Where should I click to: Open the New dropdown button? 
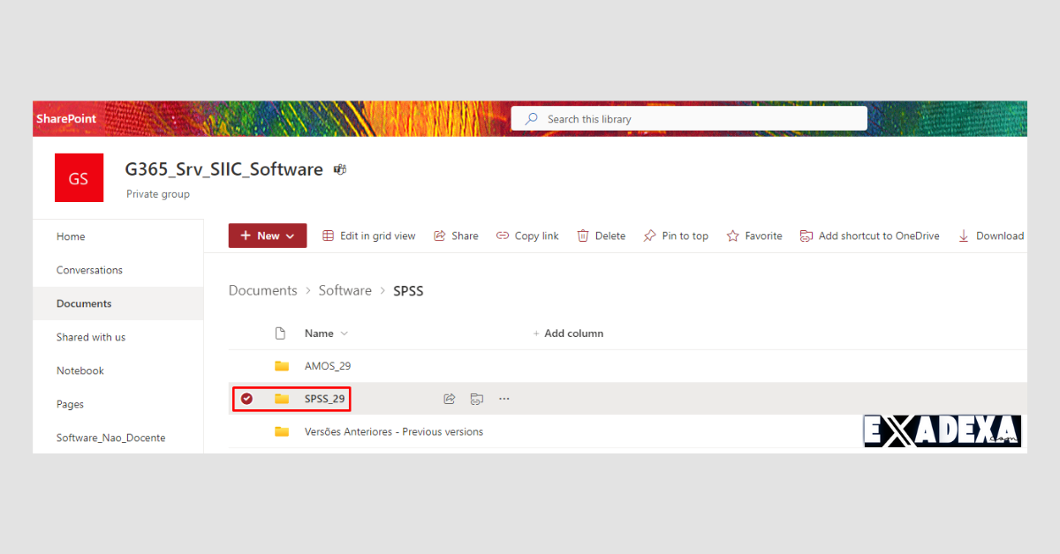click(x=268, y=236)
